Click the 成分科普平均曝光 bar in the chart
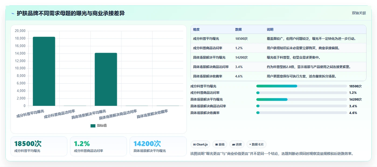 point(44,71)
